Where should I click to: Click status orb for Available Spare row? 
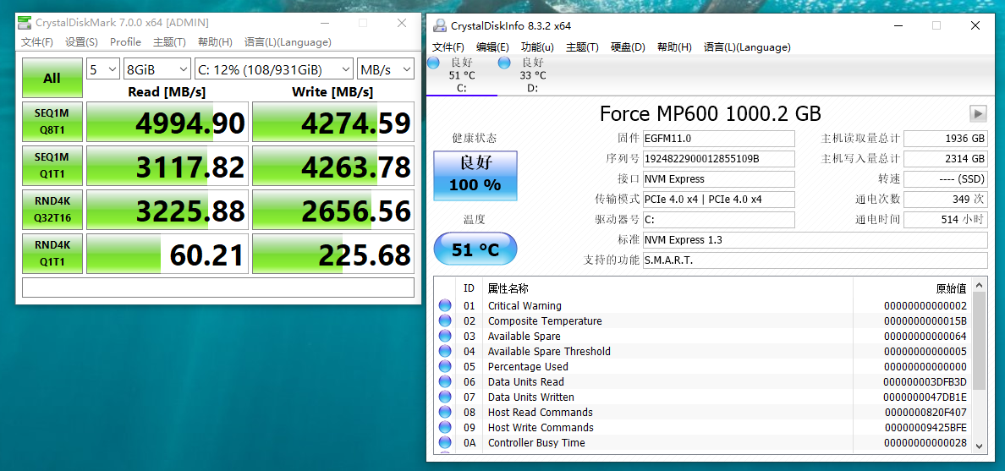point(445,337)
